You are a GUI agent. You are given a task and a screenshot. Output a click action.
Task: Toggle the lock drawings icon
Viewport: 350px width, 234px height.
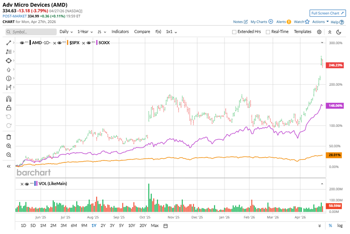9,108
